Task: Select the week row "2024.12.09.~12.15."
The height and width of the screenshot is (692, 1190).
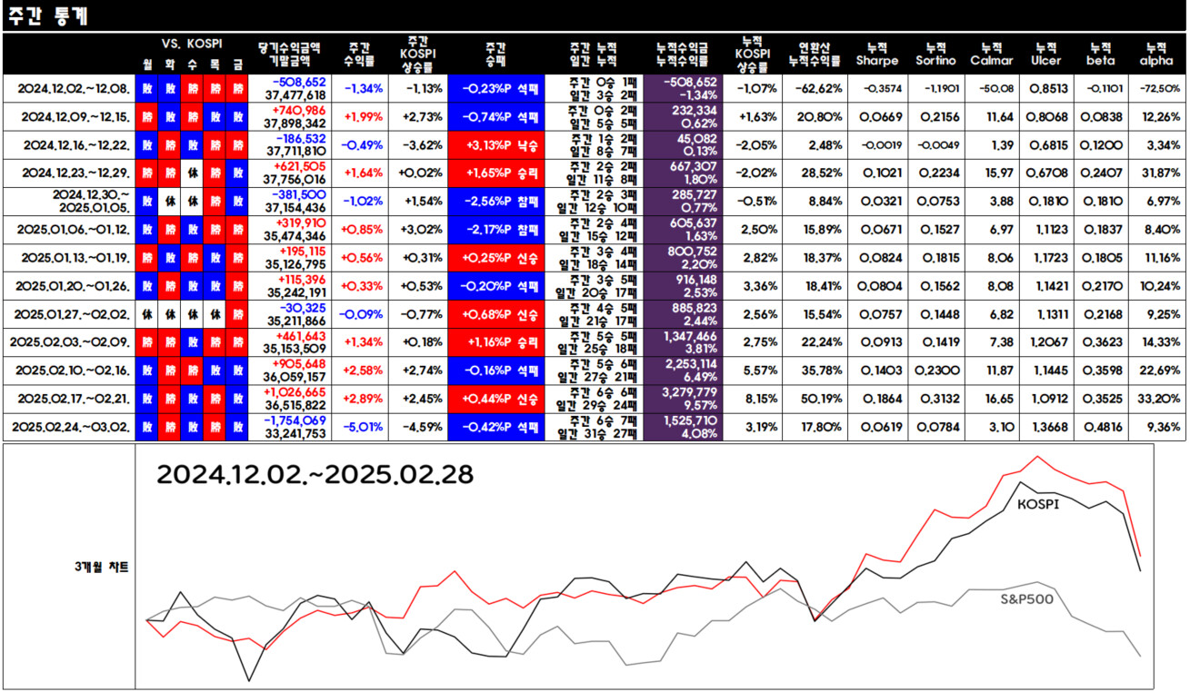Action: coord(595,117)
